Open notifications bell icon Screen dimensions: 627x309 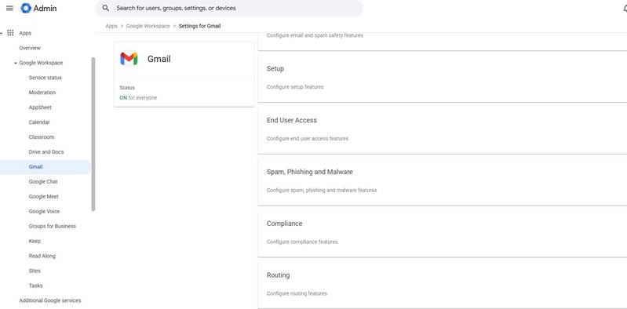[625, 8]
